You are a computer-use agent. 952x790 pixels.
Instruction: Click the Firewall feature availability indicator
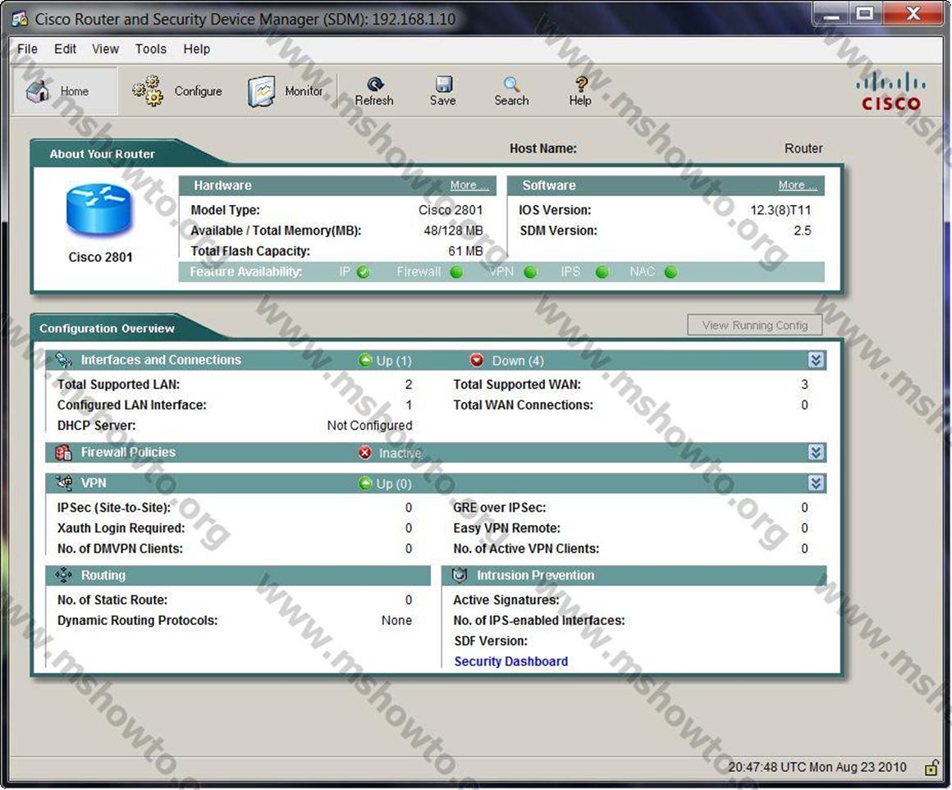[456, 272]
